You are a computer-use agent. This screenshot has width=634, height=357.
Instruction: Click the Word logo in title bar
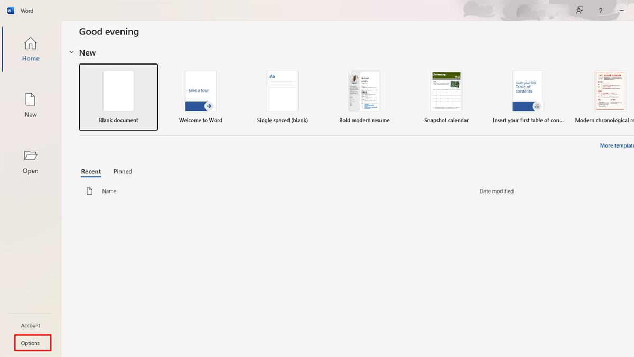pyautogui.click(x=11, y=11)
